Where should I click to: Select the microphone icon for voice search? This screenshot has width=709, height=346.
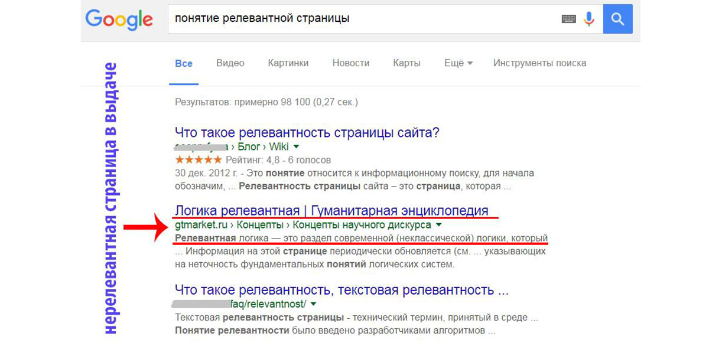pos(588,18)
